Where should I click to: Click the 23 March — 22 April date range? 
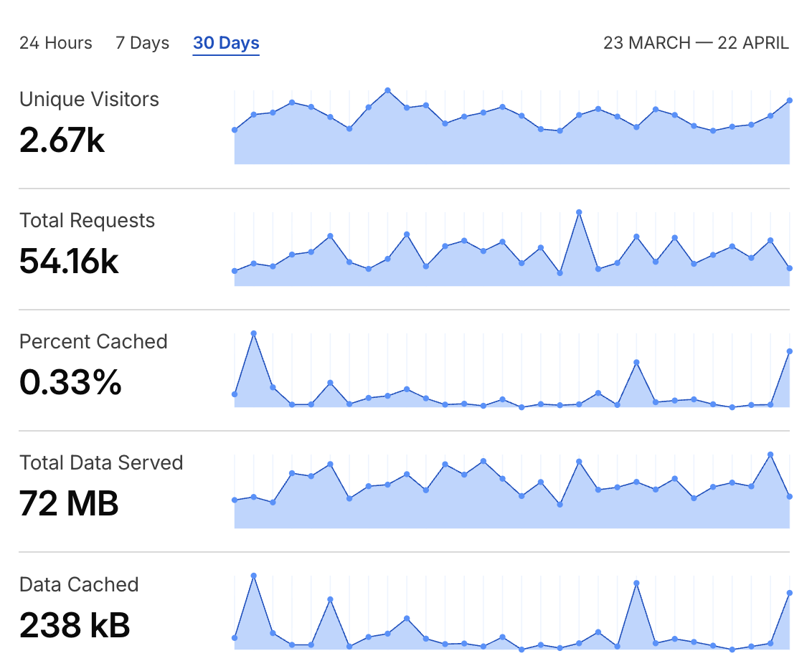(696, 43)
